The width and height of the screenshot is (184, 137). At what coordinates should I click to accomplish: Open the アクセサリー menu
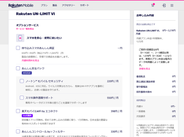(68, 5)
